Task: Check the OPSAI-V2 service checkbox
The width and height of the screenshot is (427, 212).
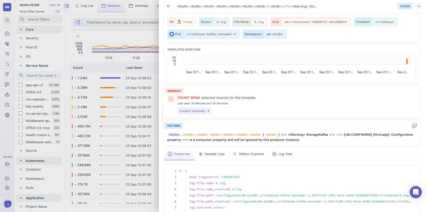Action: coord(21,92)
